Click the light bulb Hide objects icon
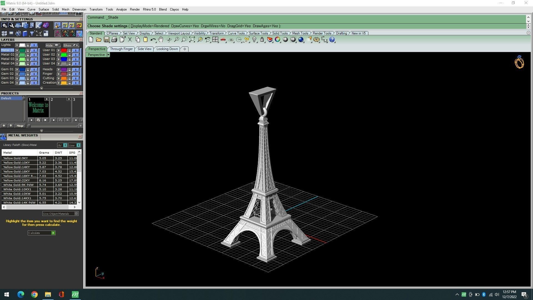Screen dimensions: 533x300 254,40
